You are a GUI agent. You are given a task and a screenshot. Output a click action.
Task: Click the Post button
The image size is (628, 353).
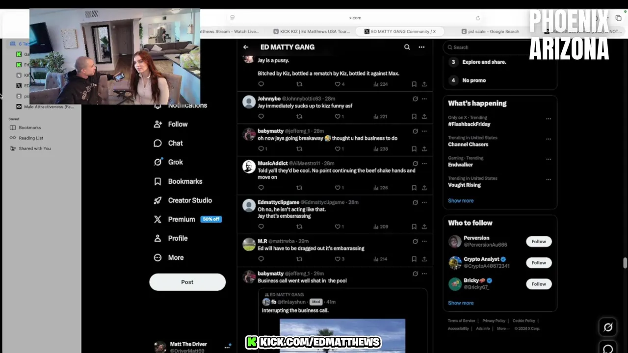(x=187, y=282)
